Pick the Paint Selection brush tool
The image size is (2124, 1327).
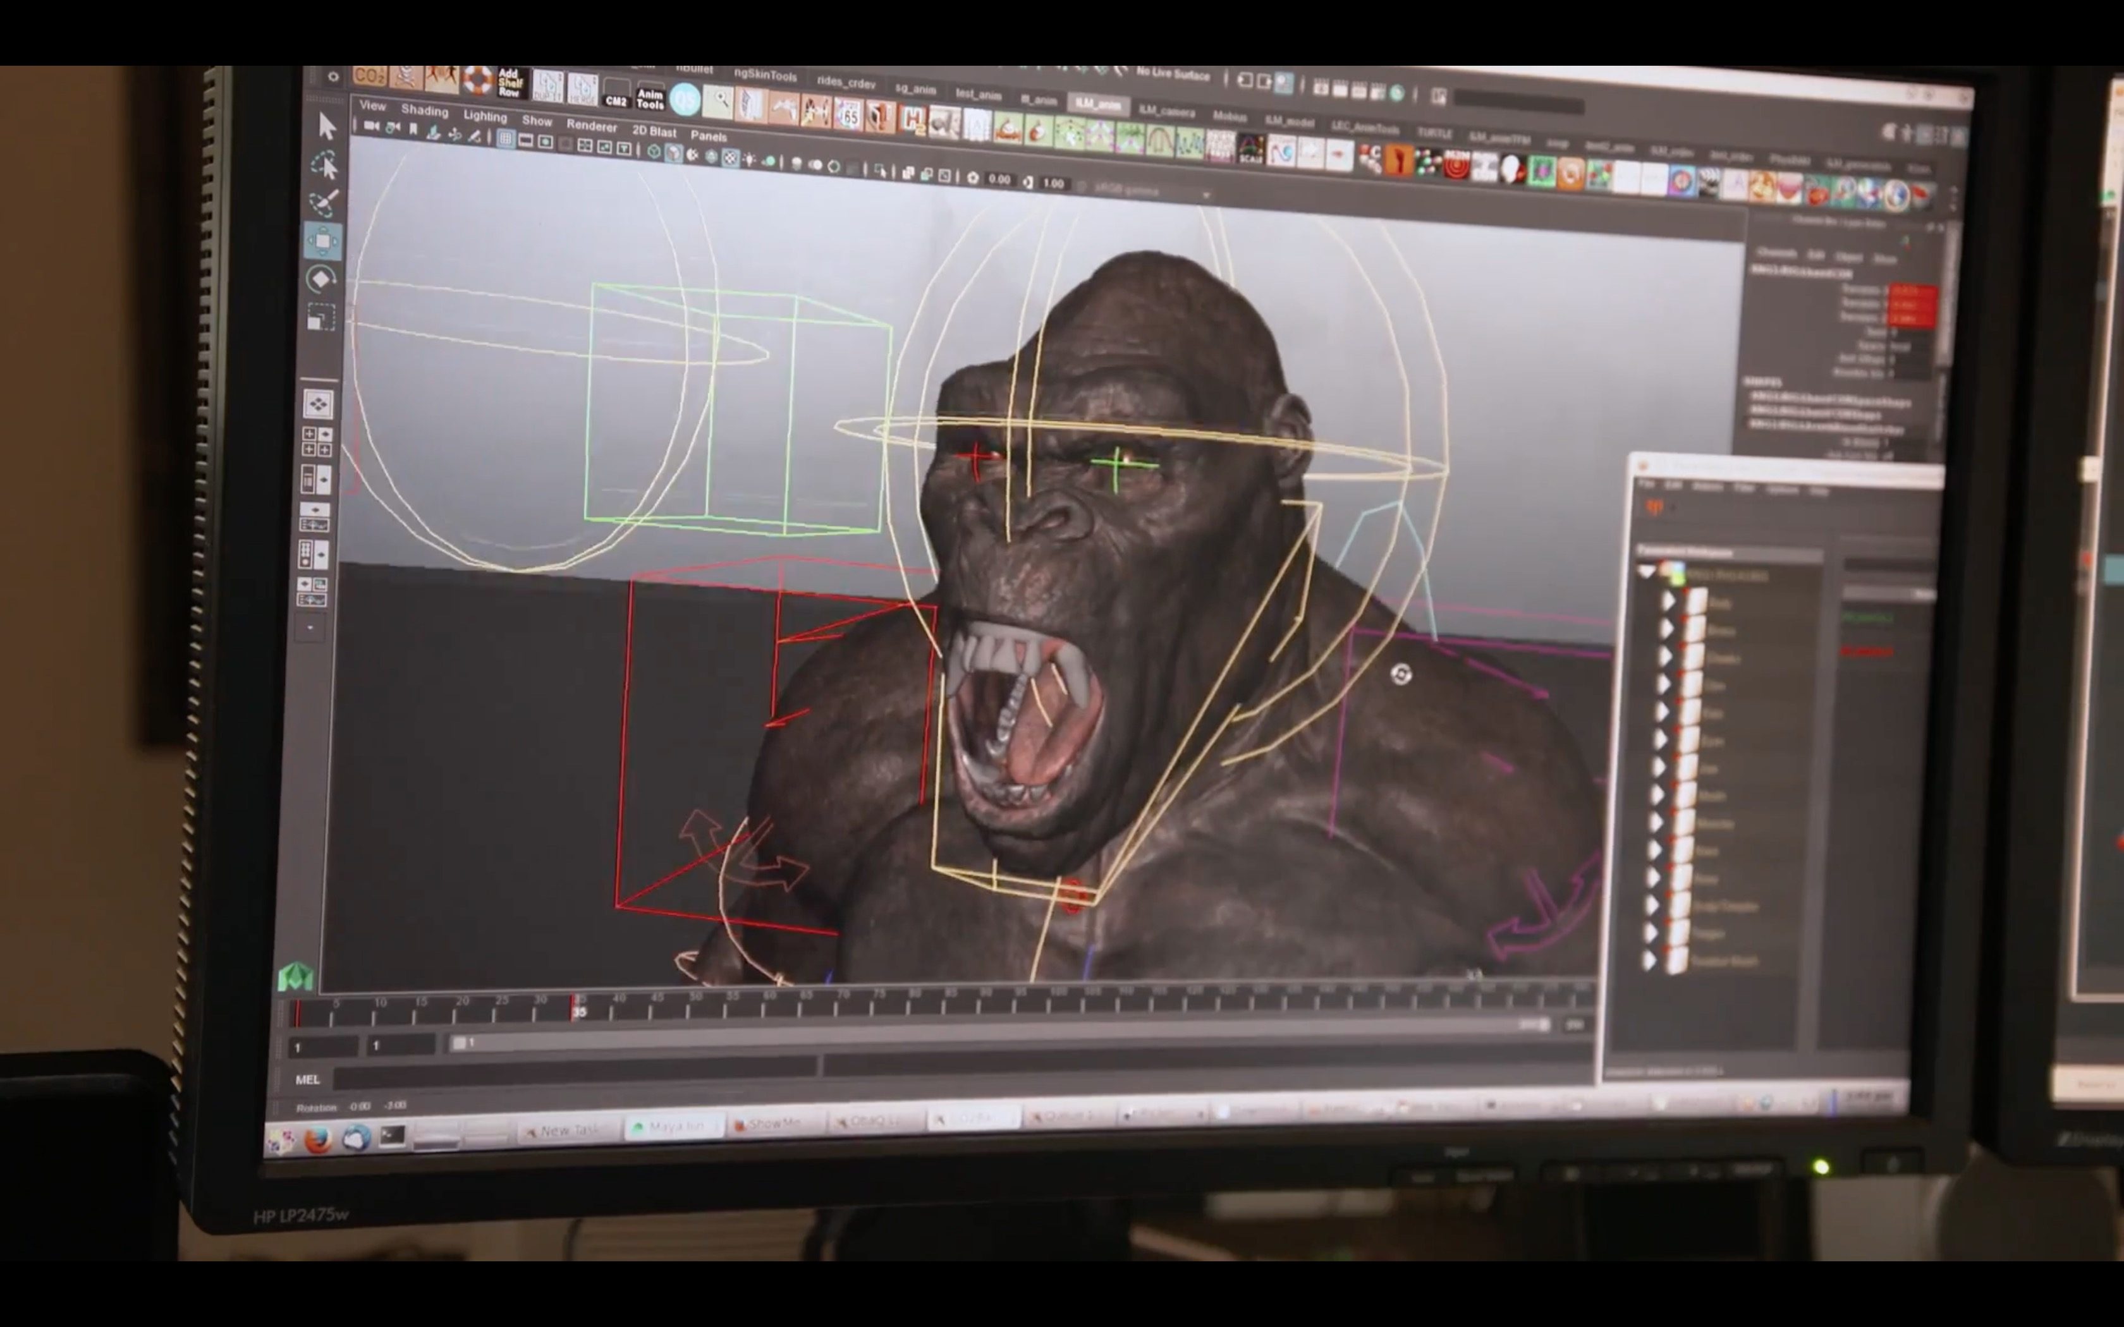point(324,203)
